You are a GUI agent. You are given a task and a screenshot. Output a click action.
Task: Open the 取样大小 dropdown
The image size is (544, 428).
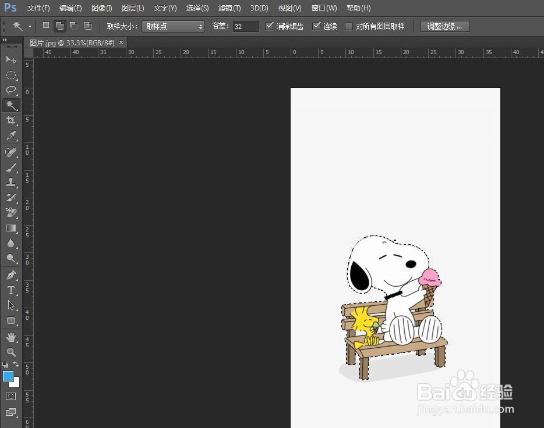[x=173, y=26]
